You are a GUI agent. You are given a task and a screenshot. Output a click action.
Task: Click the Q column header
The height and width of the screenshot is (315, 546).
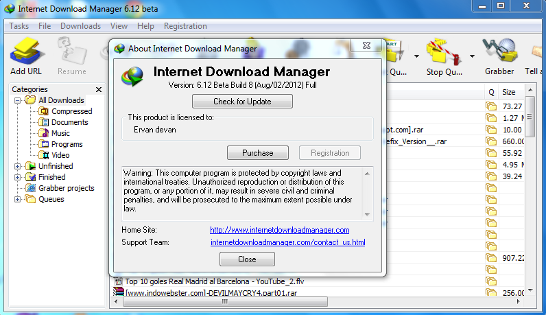491,92
